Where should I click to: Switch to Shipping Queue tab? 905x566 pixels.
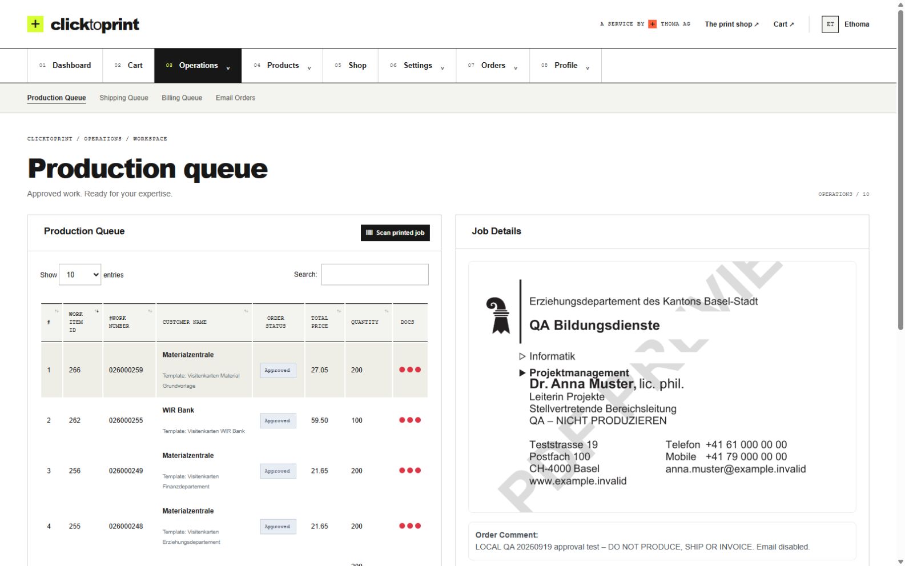(x=124, y=98)
